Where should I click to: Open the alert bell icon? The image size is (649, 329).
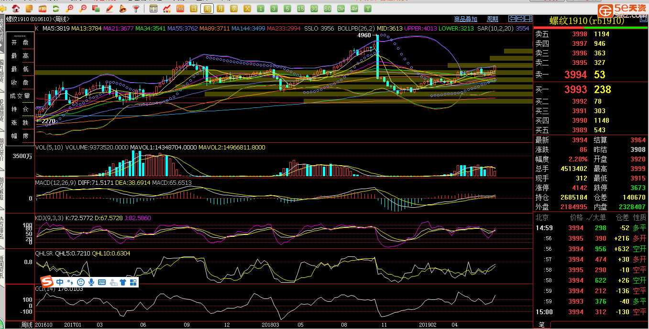[123, 9]
